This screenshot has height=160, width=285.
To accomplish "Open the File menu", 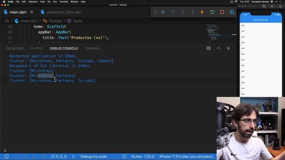I will point(18,2).
